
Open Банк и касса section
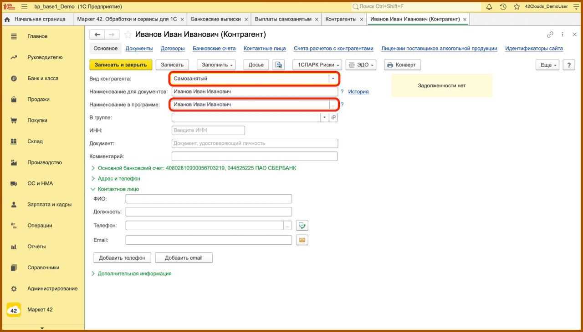[43, 78]
